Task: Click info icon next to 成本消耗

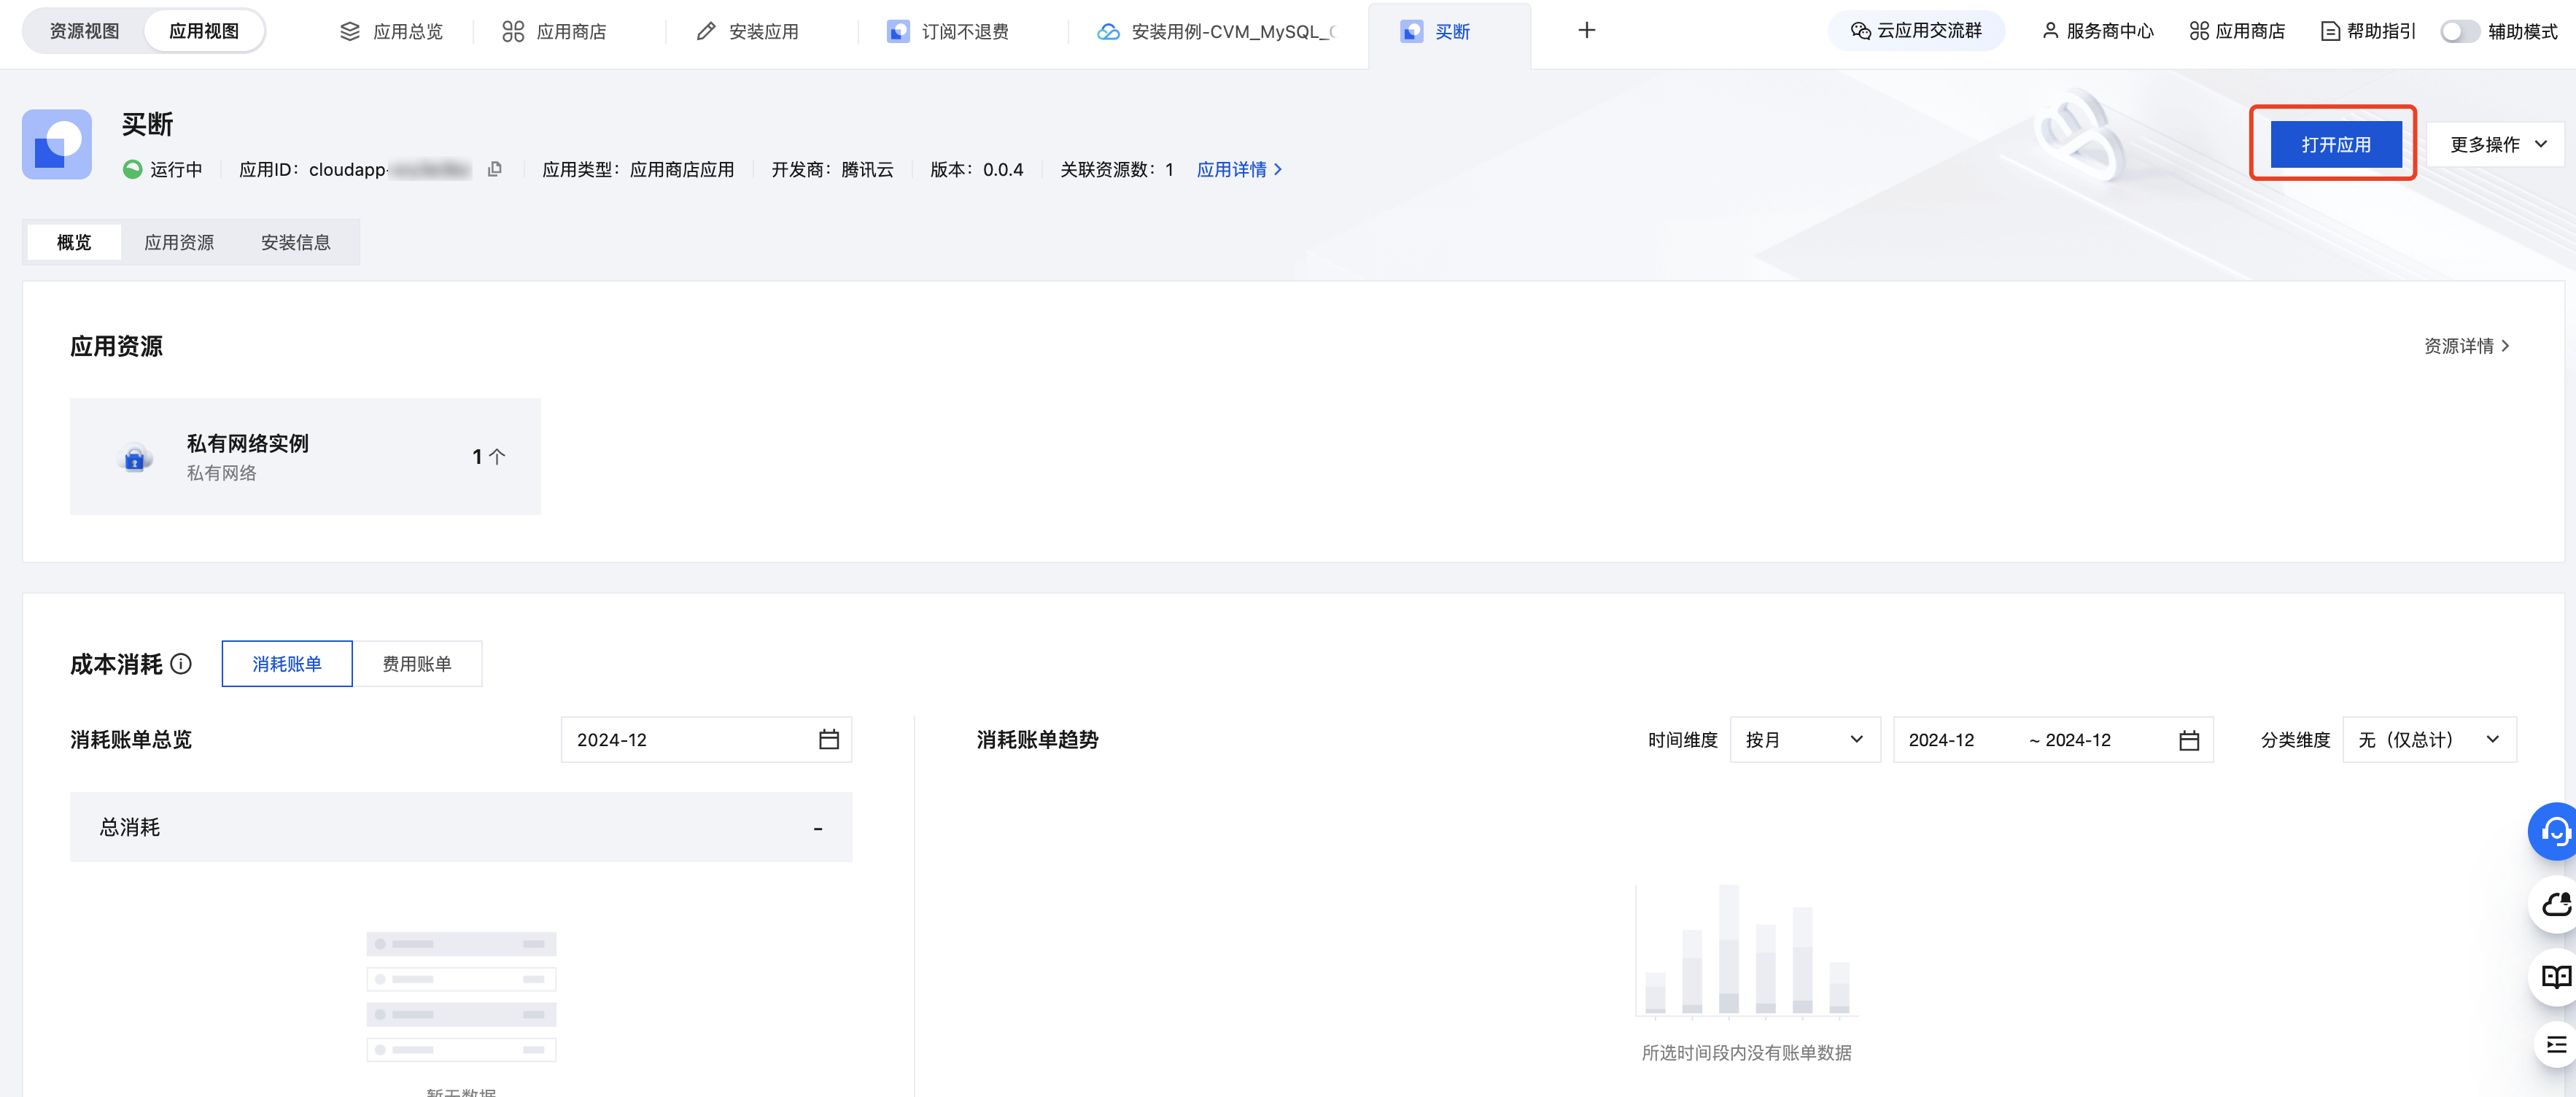Action: [181, 664]
